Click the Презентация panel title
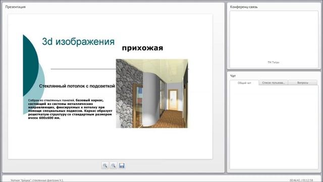323x182 pixels. click(16, 7)
